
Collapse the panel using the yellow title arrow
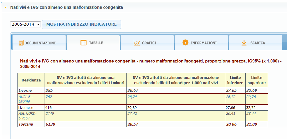(6, 7)
